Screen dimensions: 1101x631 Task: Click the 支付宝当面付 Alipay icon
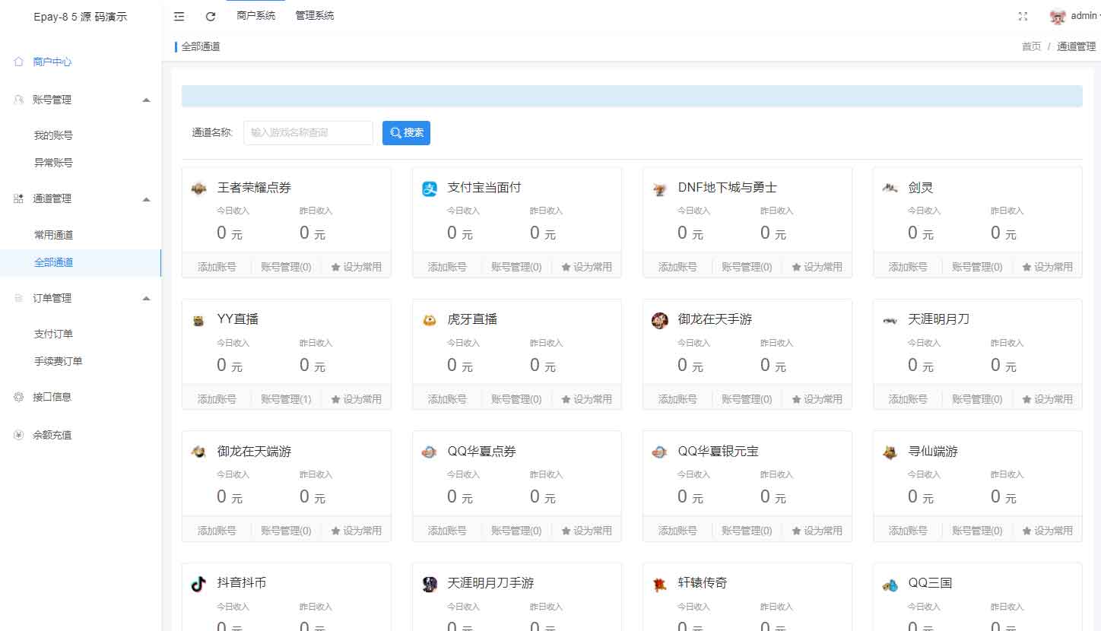(x=430, y=189)
